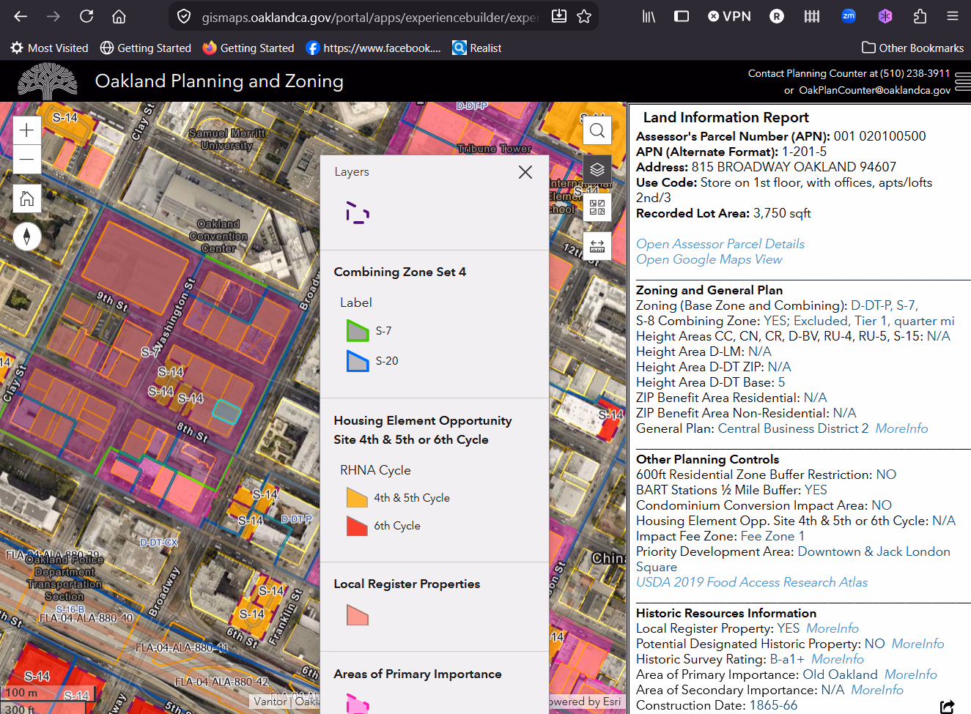Open the Firefox application menu

(x=953, y=16)
